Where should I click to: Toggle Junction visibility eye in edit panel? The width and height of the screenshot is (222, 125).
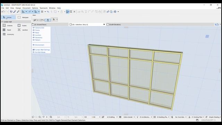click(34, 35)
